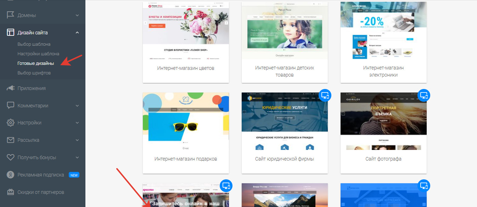Open the Интернет-магазин цветов template title

(186, 68)
